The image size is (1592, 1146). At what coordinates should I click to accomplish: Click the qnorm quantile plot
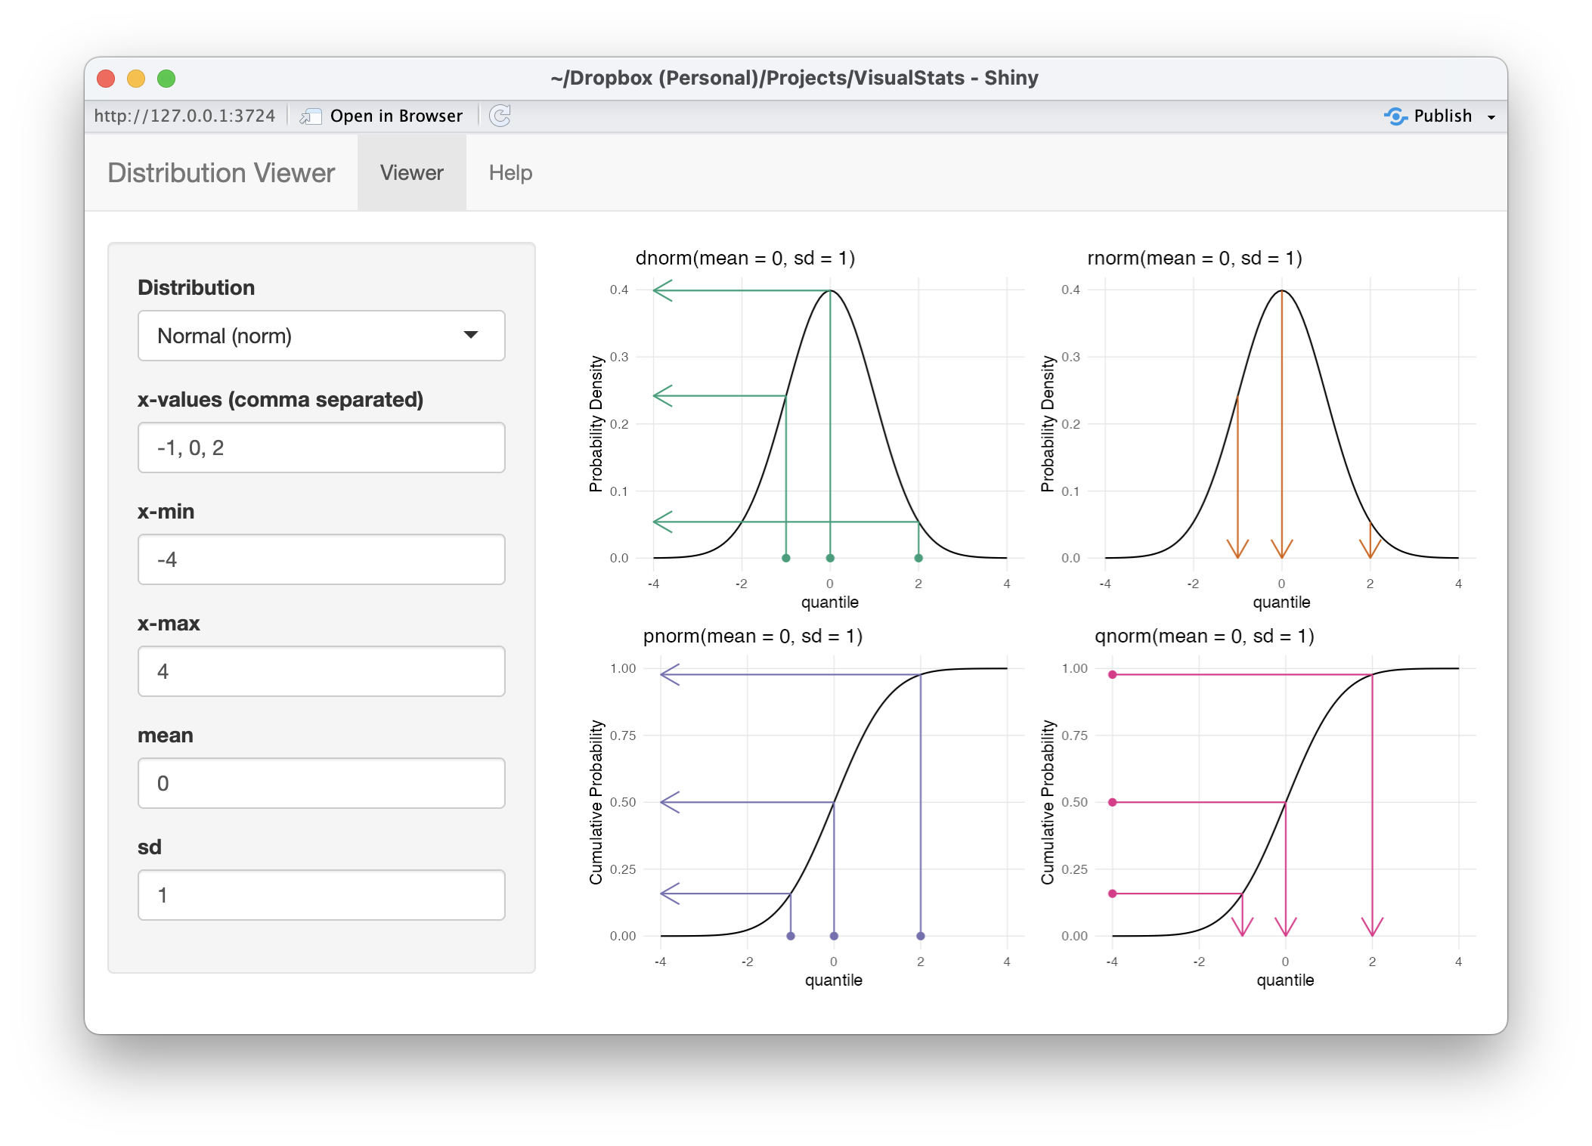coord(1285,801)
